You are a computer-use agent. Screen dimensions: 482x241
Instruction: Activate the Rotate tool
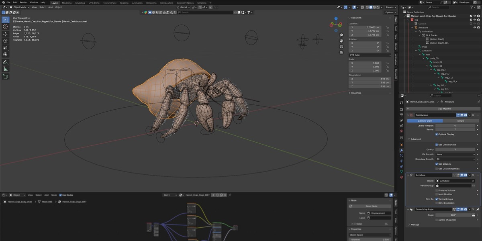pos(5,41)
